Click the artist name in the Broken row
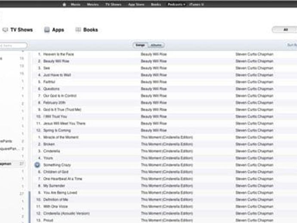Viewport: 297px width, 223px height. tap(254, 144)
